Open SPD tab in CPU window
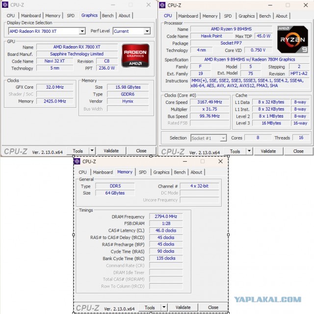Image resolution: width=314 pixels, height=314 pixels. tap(228, 16)
